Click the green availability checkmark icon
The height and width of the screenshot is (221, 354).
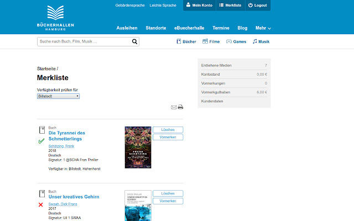point(41,141)
